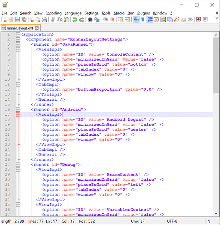This screenshot has width=220, height=225.
Task: Click the X at the menu bar's right end
Action: 217,13
